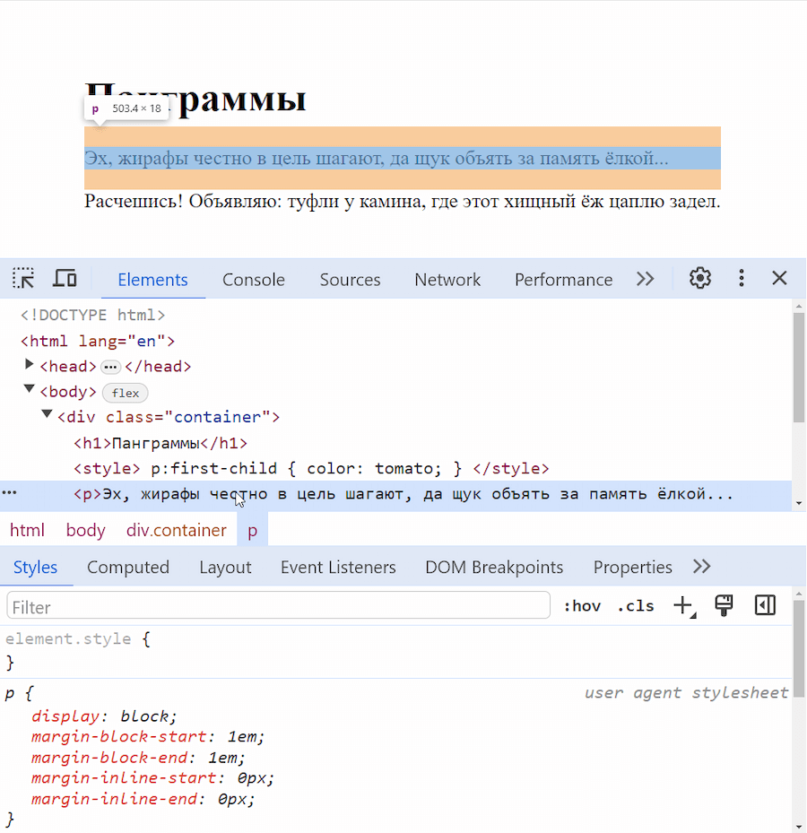Click the new style rule plus icon
Image resolution: width=807 pixels, height=833 pixels.
click(684, 605)
